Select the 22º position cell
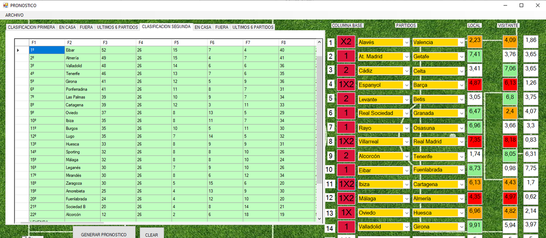This screenshot has width=546, height=238. tap(47, 215)
